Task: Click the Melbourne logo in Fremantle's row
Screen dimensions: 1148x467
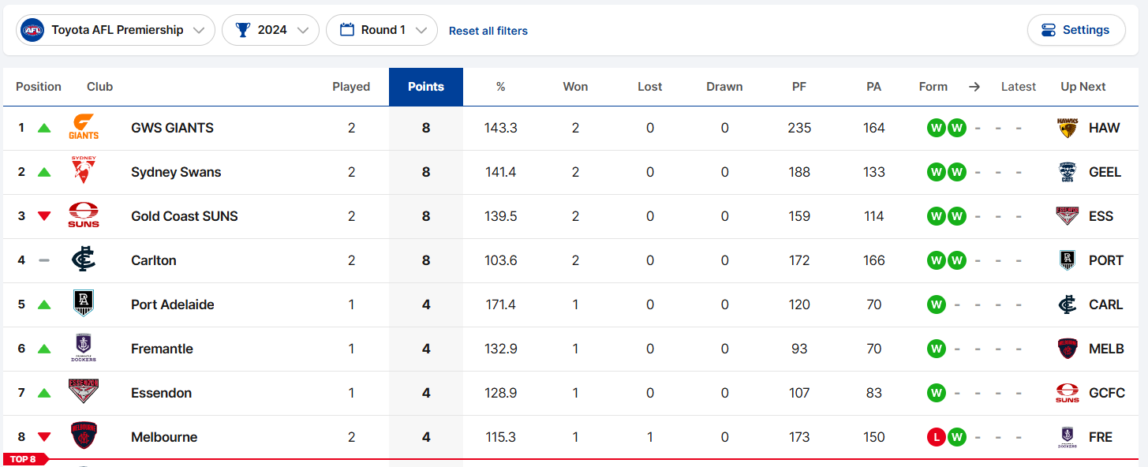Action: point(1068,349)
